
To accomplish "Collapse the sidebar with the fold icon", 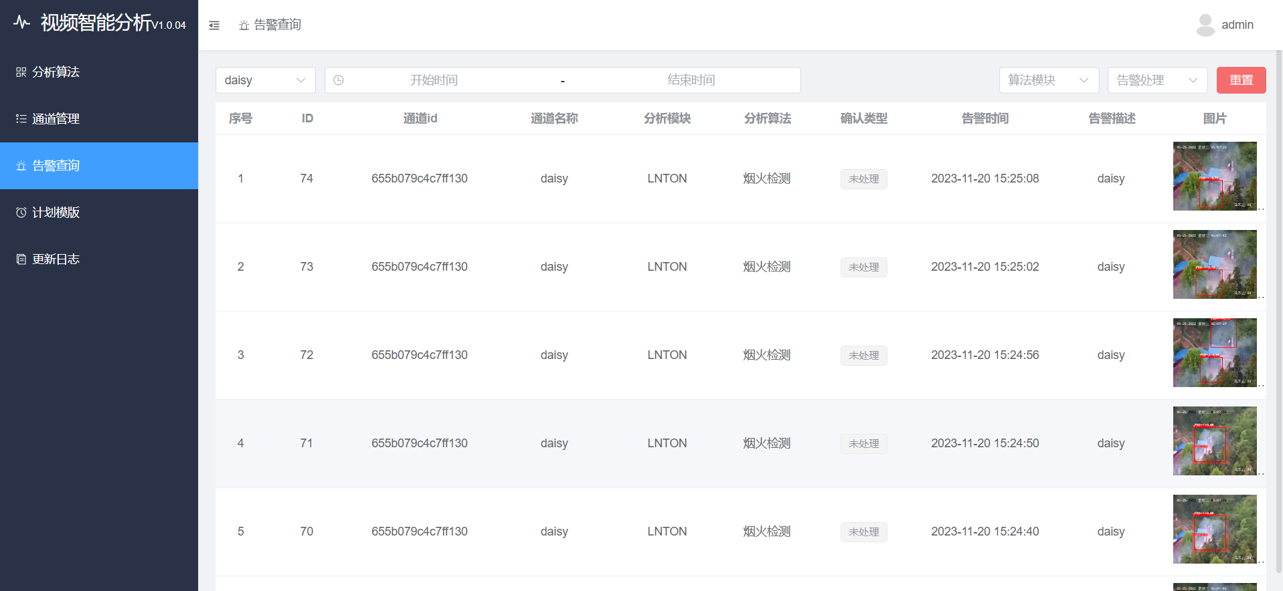I will coord(214,25).
